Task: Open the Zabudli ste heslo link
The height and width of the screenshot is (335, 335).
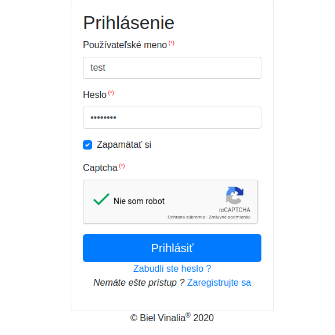Action: (172, 268)
